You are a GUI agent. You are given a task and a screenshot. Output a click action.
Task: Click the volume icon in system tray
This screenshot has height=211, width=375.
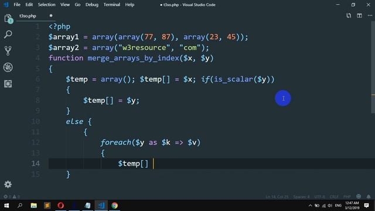point(330,206)
